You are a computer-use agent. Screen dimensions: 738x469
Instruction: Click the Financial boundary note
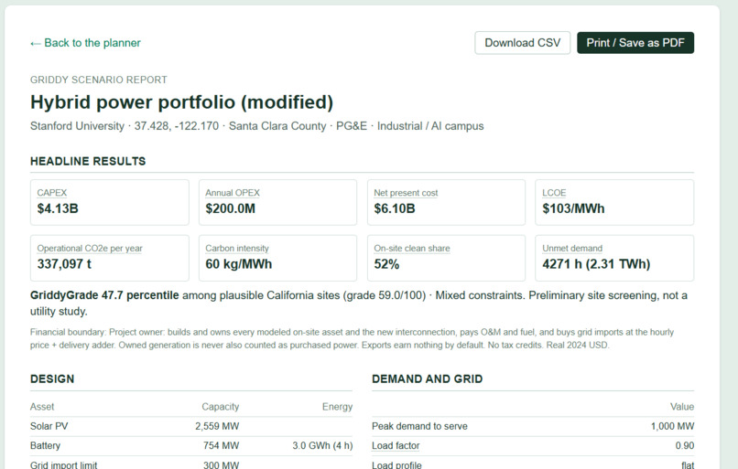click(x=352, y=338)
